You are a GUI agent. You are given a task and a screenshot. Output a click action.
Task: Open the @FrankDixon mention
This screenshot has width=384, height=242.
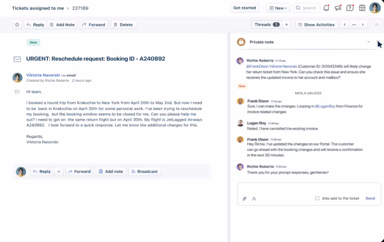tap(257, 66)
